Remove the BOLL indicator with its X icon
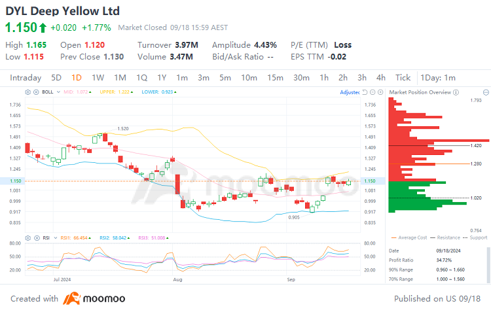The height and width of the screenshot is (312, 491). tap(36, 92)
